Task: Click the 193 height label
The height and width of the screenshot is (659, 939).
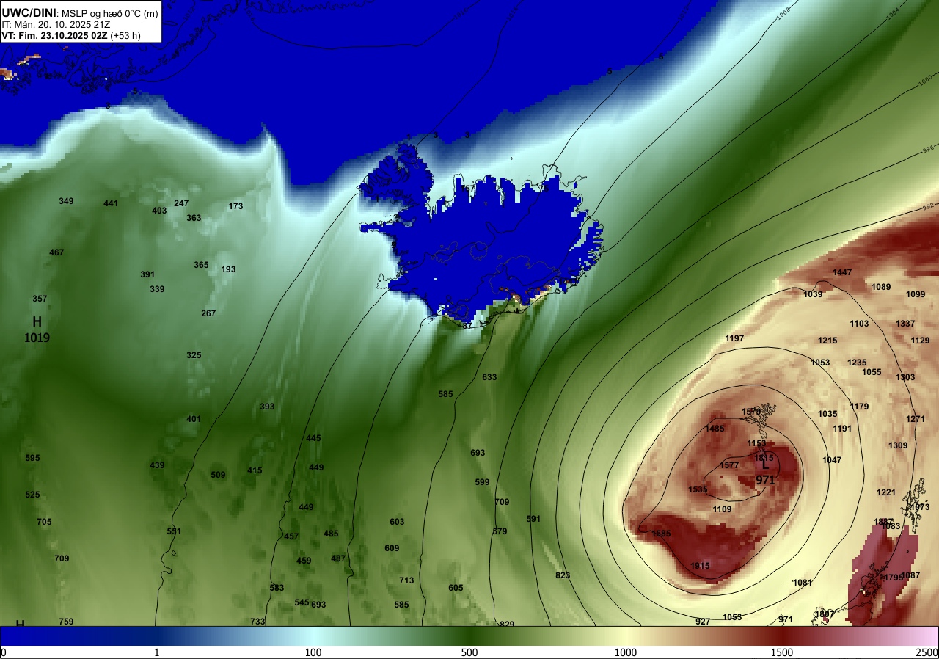Action: pos(228,269)
